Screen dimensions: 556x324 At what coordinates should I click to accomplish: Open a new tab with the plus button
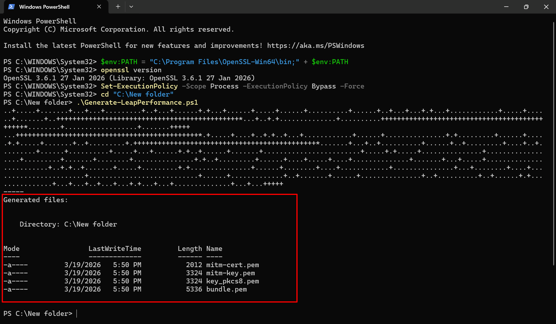coord(118,7)
